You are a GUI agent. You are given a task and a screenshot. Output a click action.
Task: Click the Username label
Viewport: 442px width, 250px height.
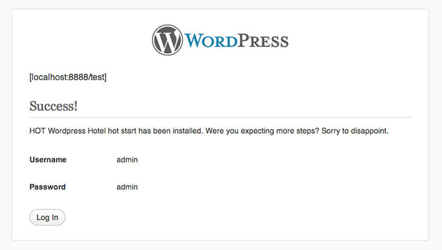[48, 160]
